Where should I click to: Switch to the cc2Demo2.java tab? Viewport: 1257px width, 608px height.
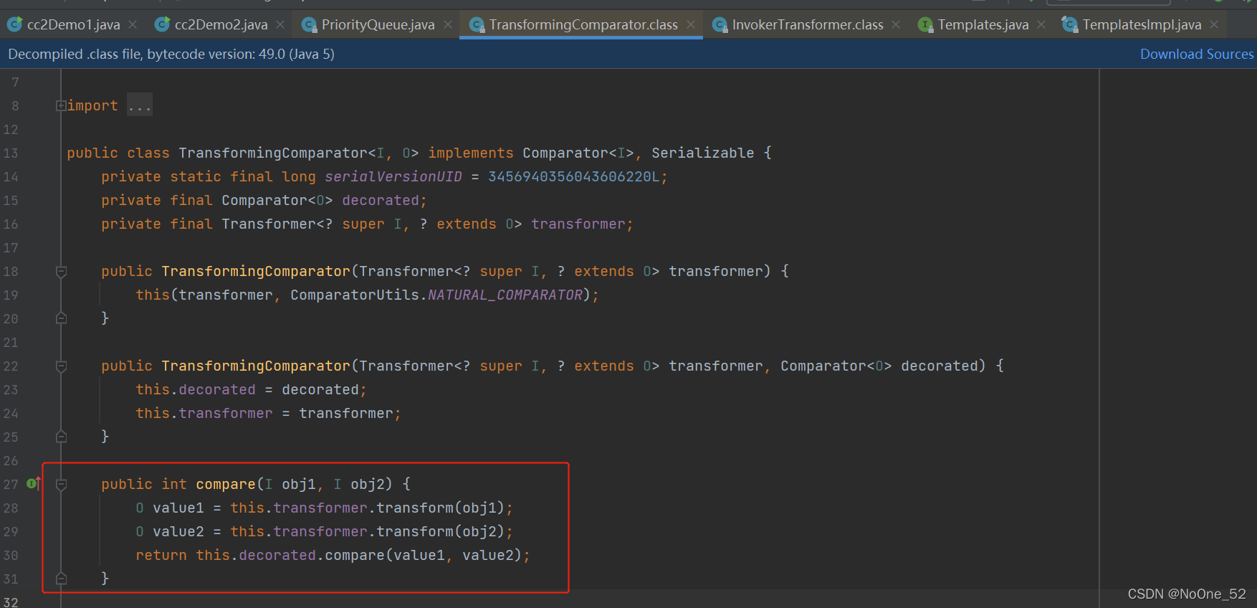221,24
